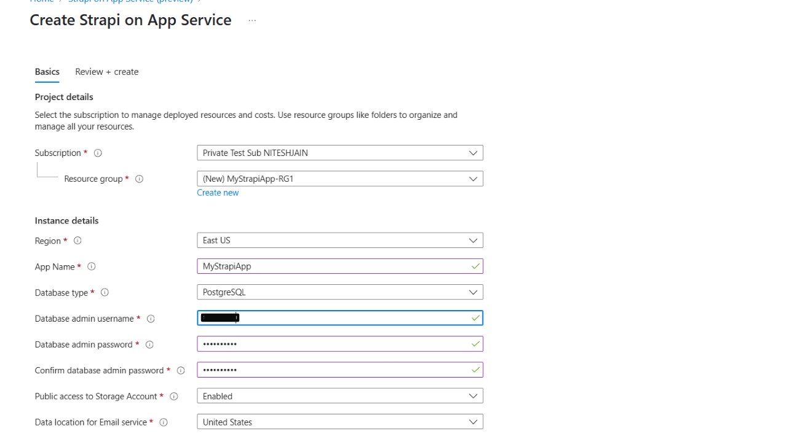
Task: Show info tooltip for App Name
Action: click(x=92, y=266)
